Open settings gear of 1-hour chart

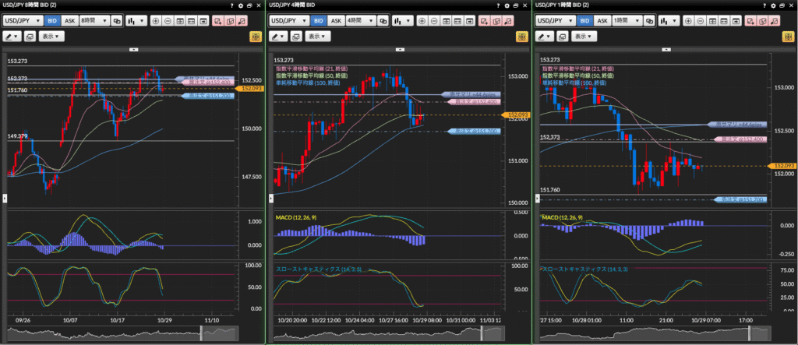(773, 5)
